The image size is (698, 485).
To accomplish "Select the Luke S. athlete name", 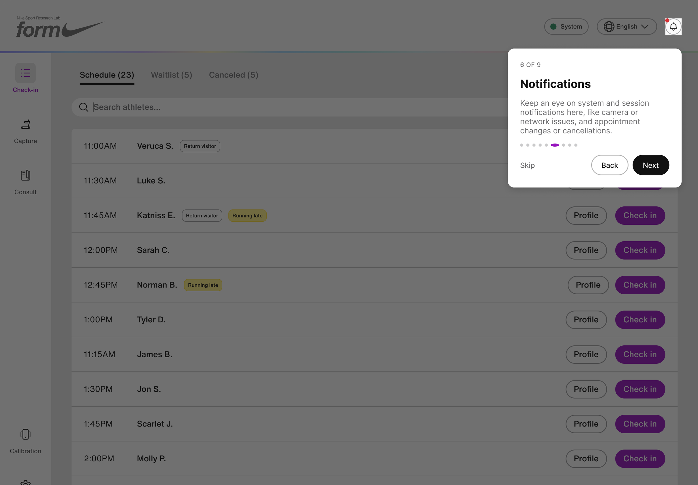I will point(151,181).
